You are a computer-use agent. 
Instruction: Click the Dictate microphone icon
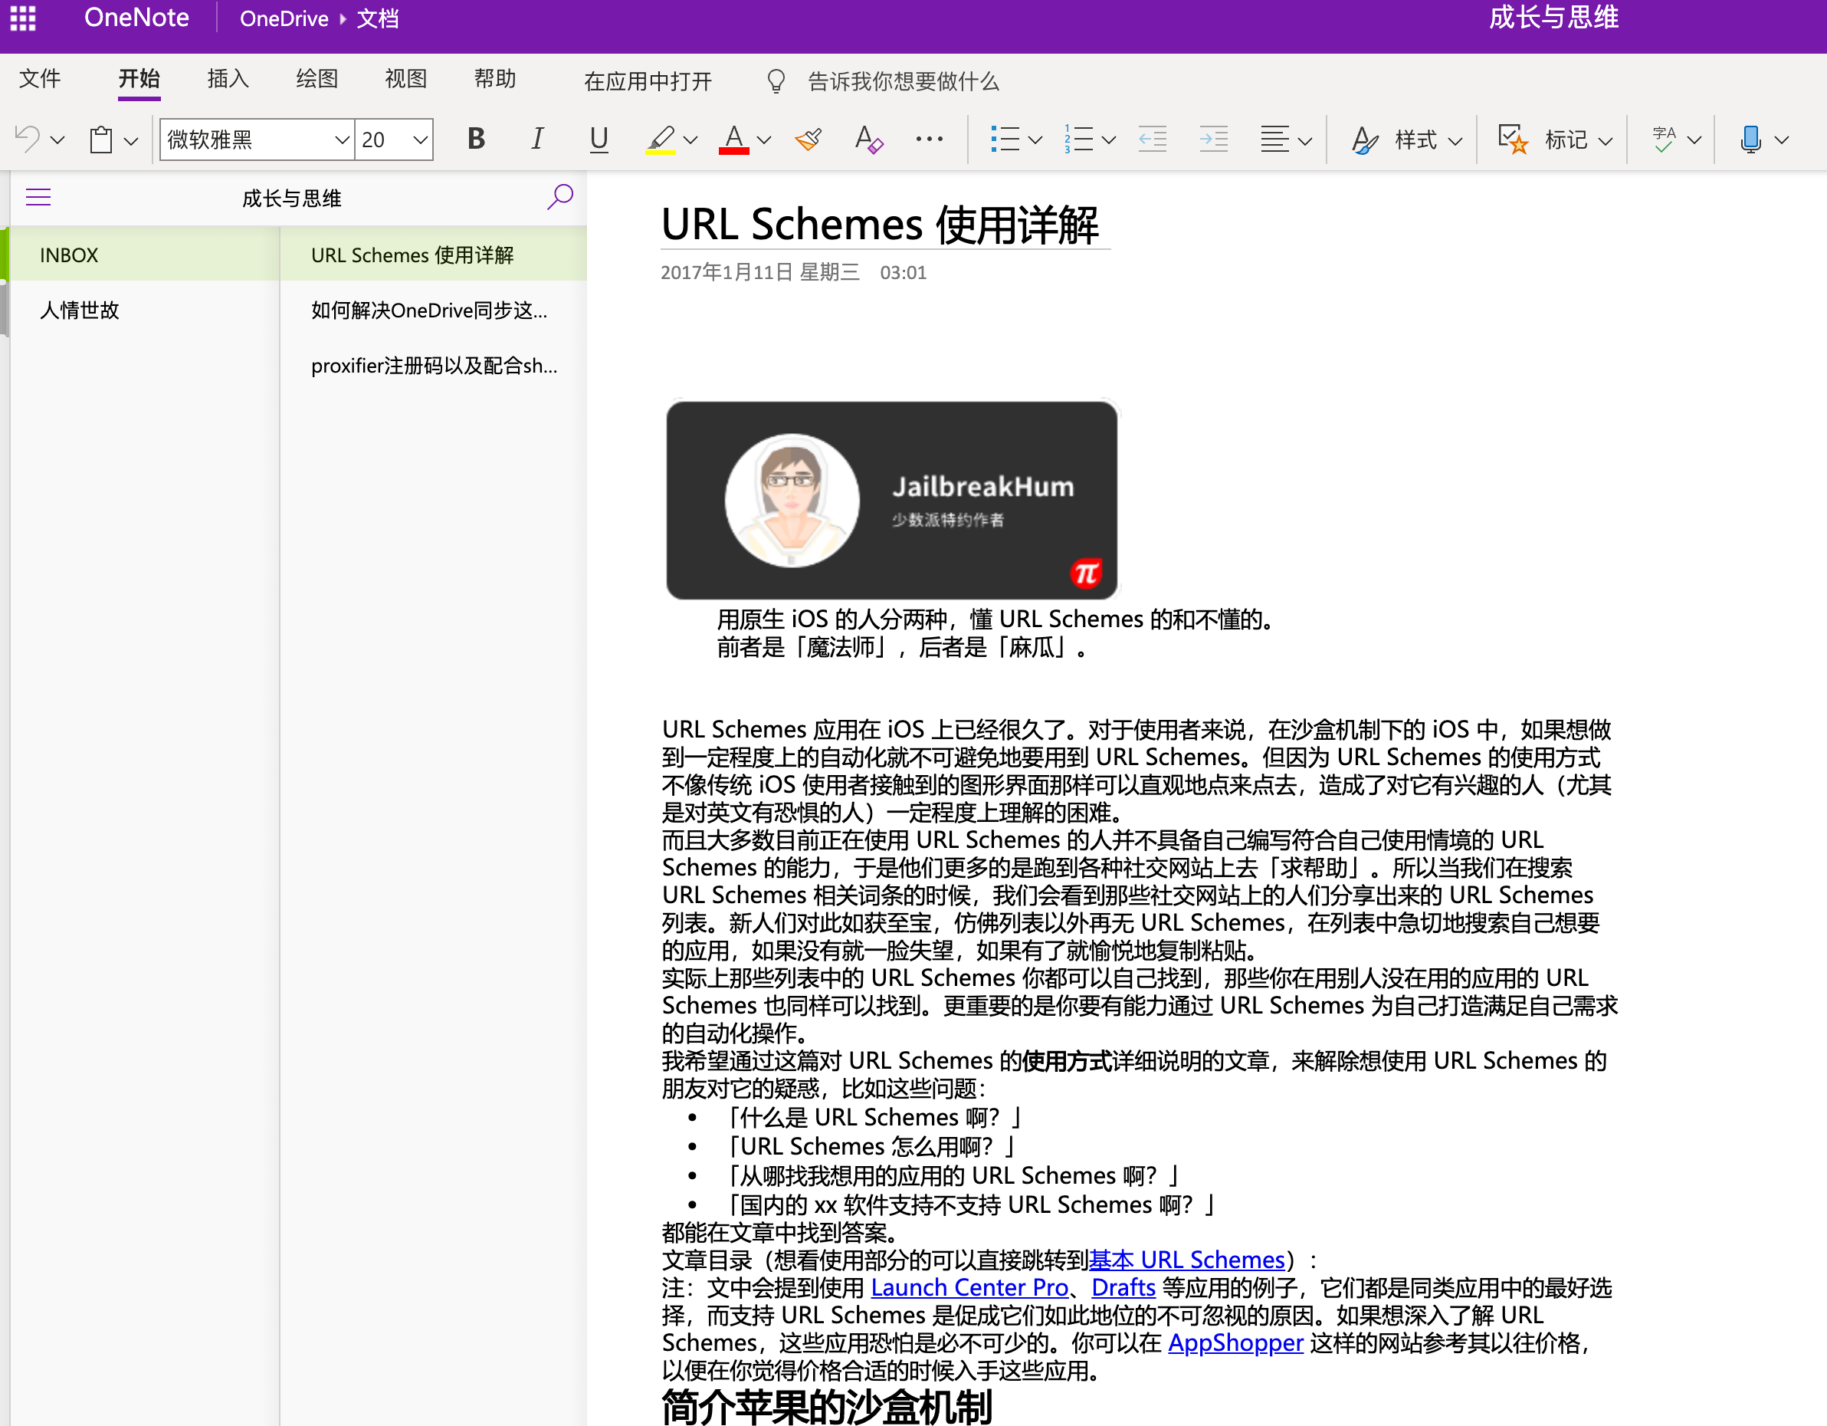pyautogui.click(x=1750, y=139)
